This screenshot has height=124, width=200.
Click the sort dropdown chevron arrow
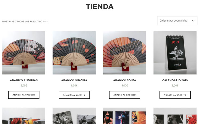[193, 21]
